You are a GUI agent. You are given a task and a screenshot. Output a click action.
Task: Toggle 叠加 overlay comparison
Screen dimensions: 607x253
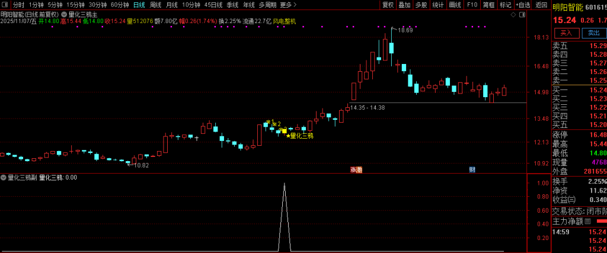[x=404, y=5]
